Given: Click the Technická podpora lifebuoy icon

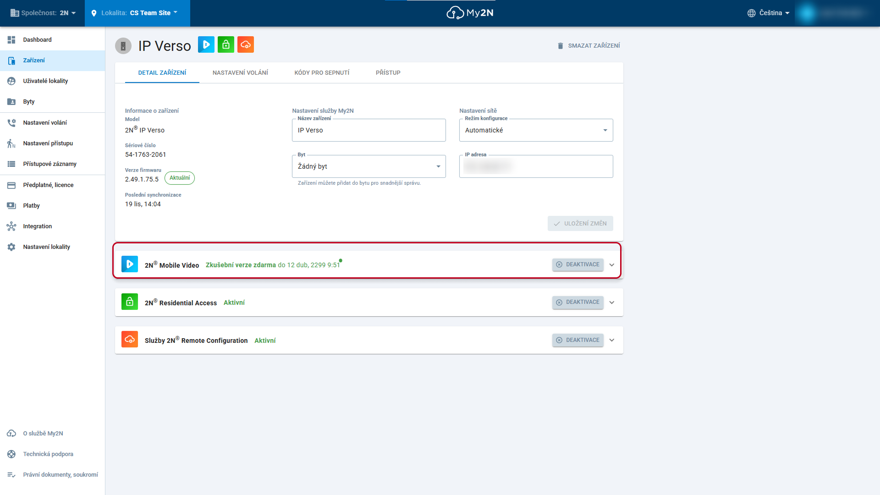Looking at the screenshot, I should coord(11,454).
